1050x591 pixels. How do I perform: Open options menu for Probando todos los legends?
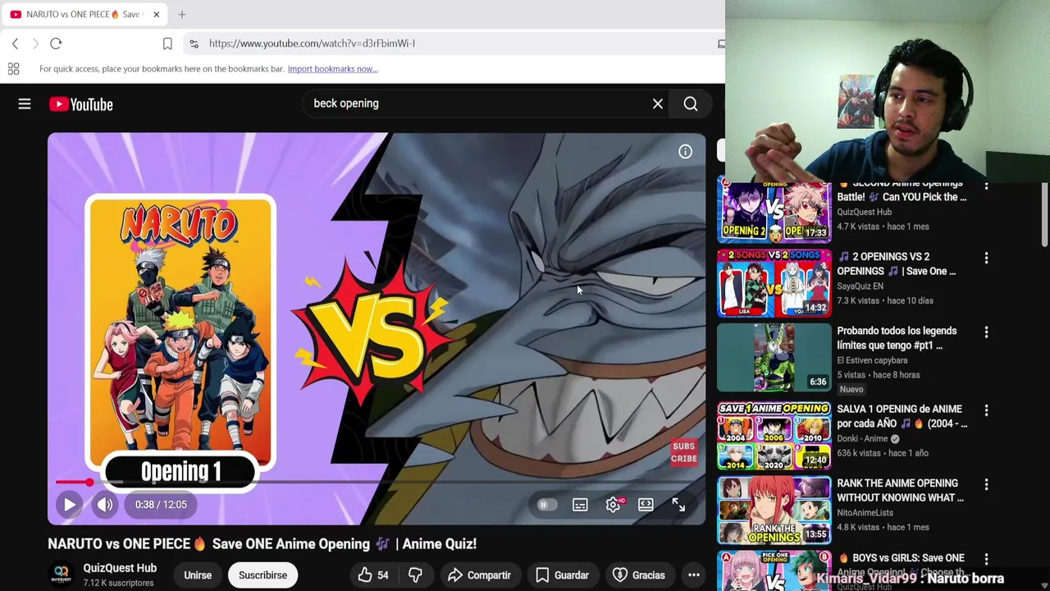pyautogui.click(x=986, y=332)
